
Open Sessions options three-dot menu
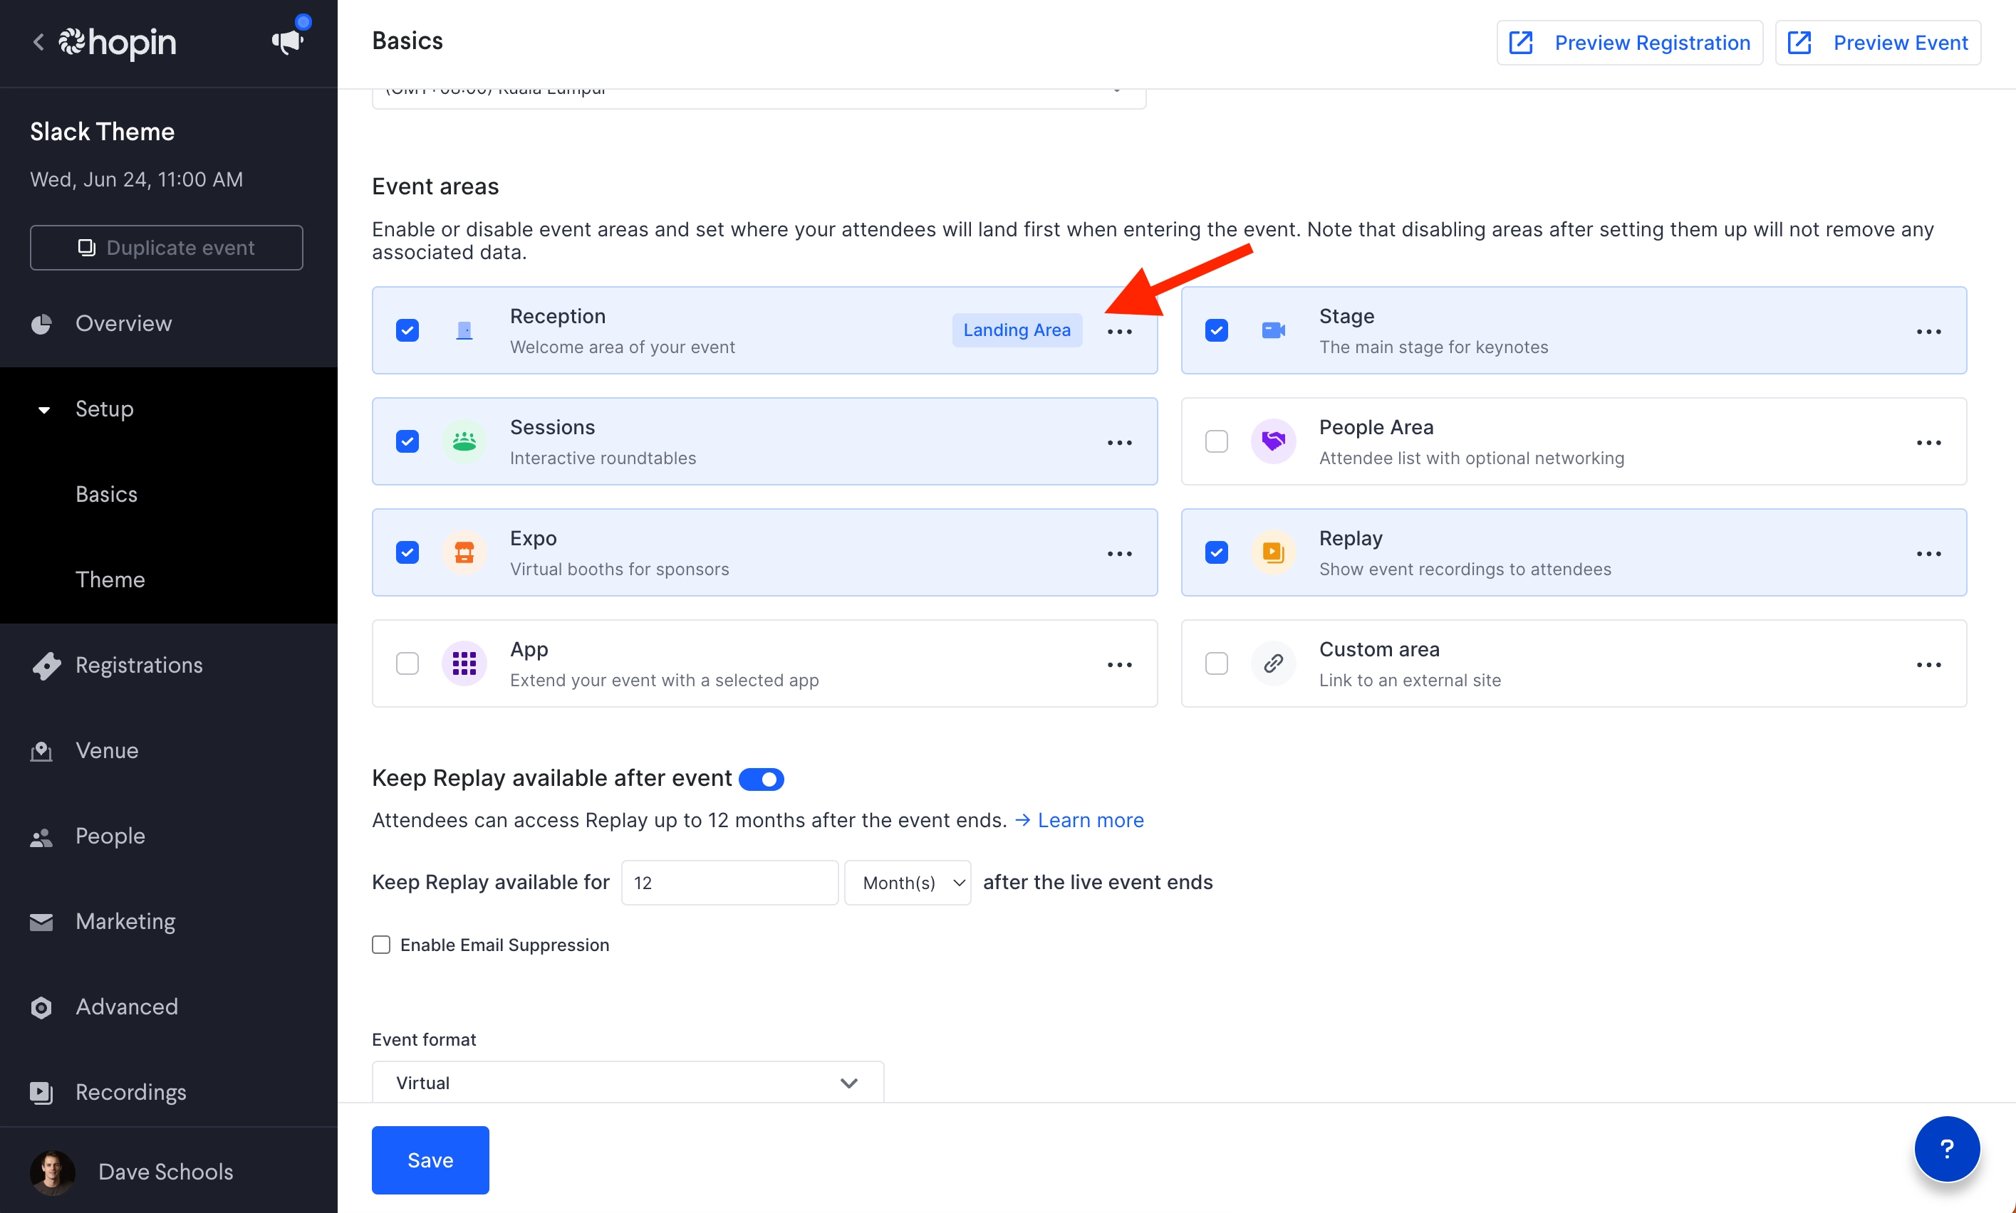(x=1119, y=442)
